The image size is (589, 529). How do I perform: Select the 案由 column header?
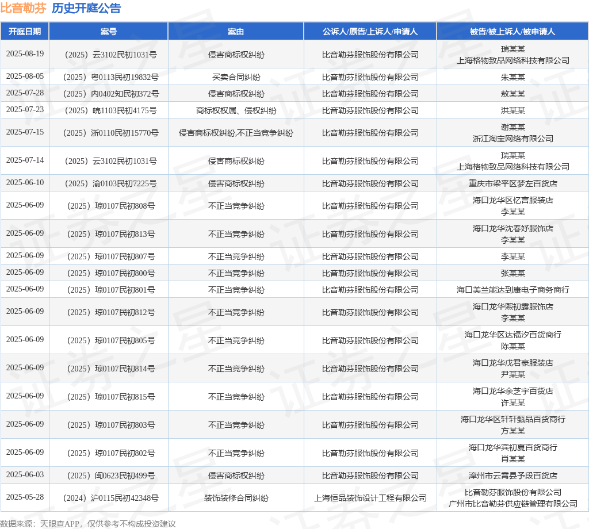point(236,32)
